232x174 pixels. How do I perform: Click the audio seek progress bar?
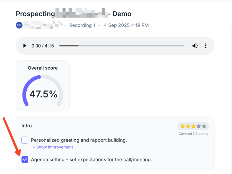tap(122, 46)
